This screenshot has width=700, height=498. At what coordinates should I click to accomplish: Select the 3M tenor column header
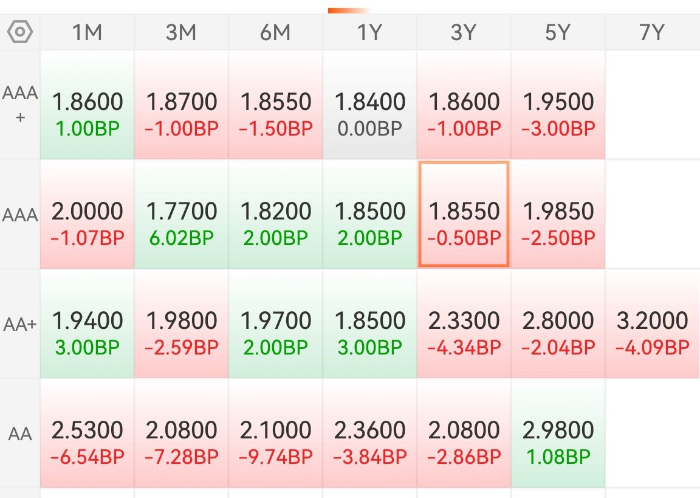[181, 32]
